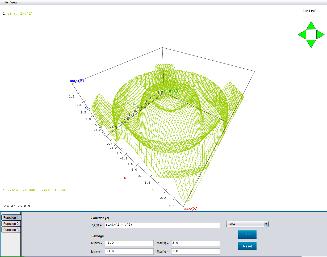Click the max(Z) axis label
The width and height of the screenshot is (327, 257).
point(77,81)
